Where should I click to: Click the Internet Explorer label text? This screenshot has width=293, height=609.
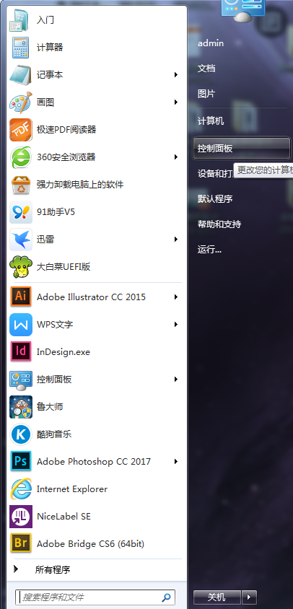click(72, 489)
